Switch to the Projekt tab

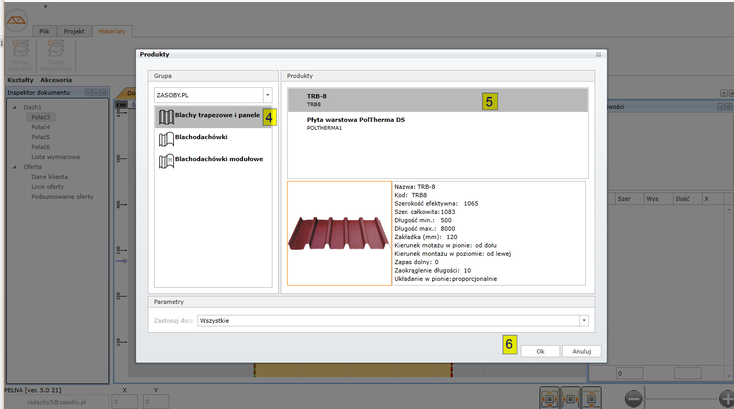point(74,31)
